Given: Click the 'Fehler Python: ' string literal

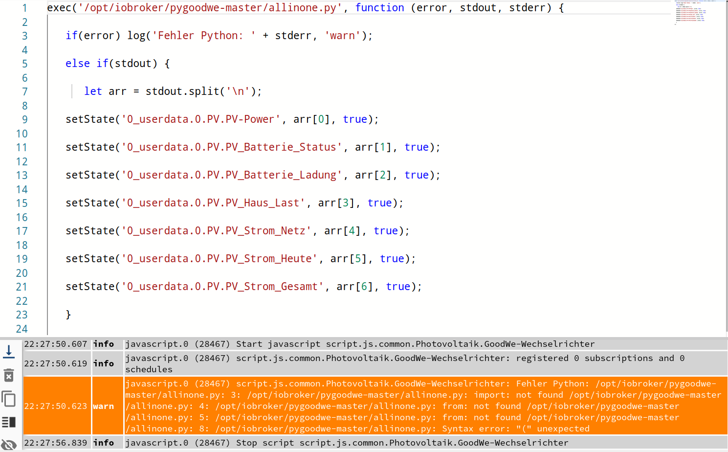Looking at the screenshot, I should coord(204,36).
